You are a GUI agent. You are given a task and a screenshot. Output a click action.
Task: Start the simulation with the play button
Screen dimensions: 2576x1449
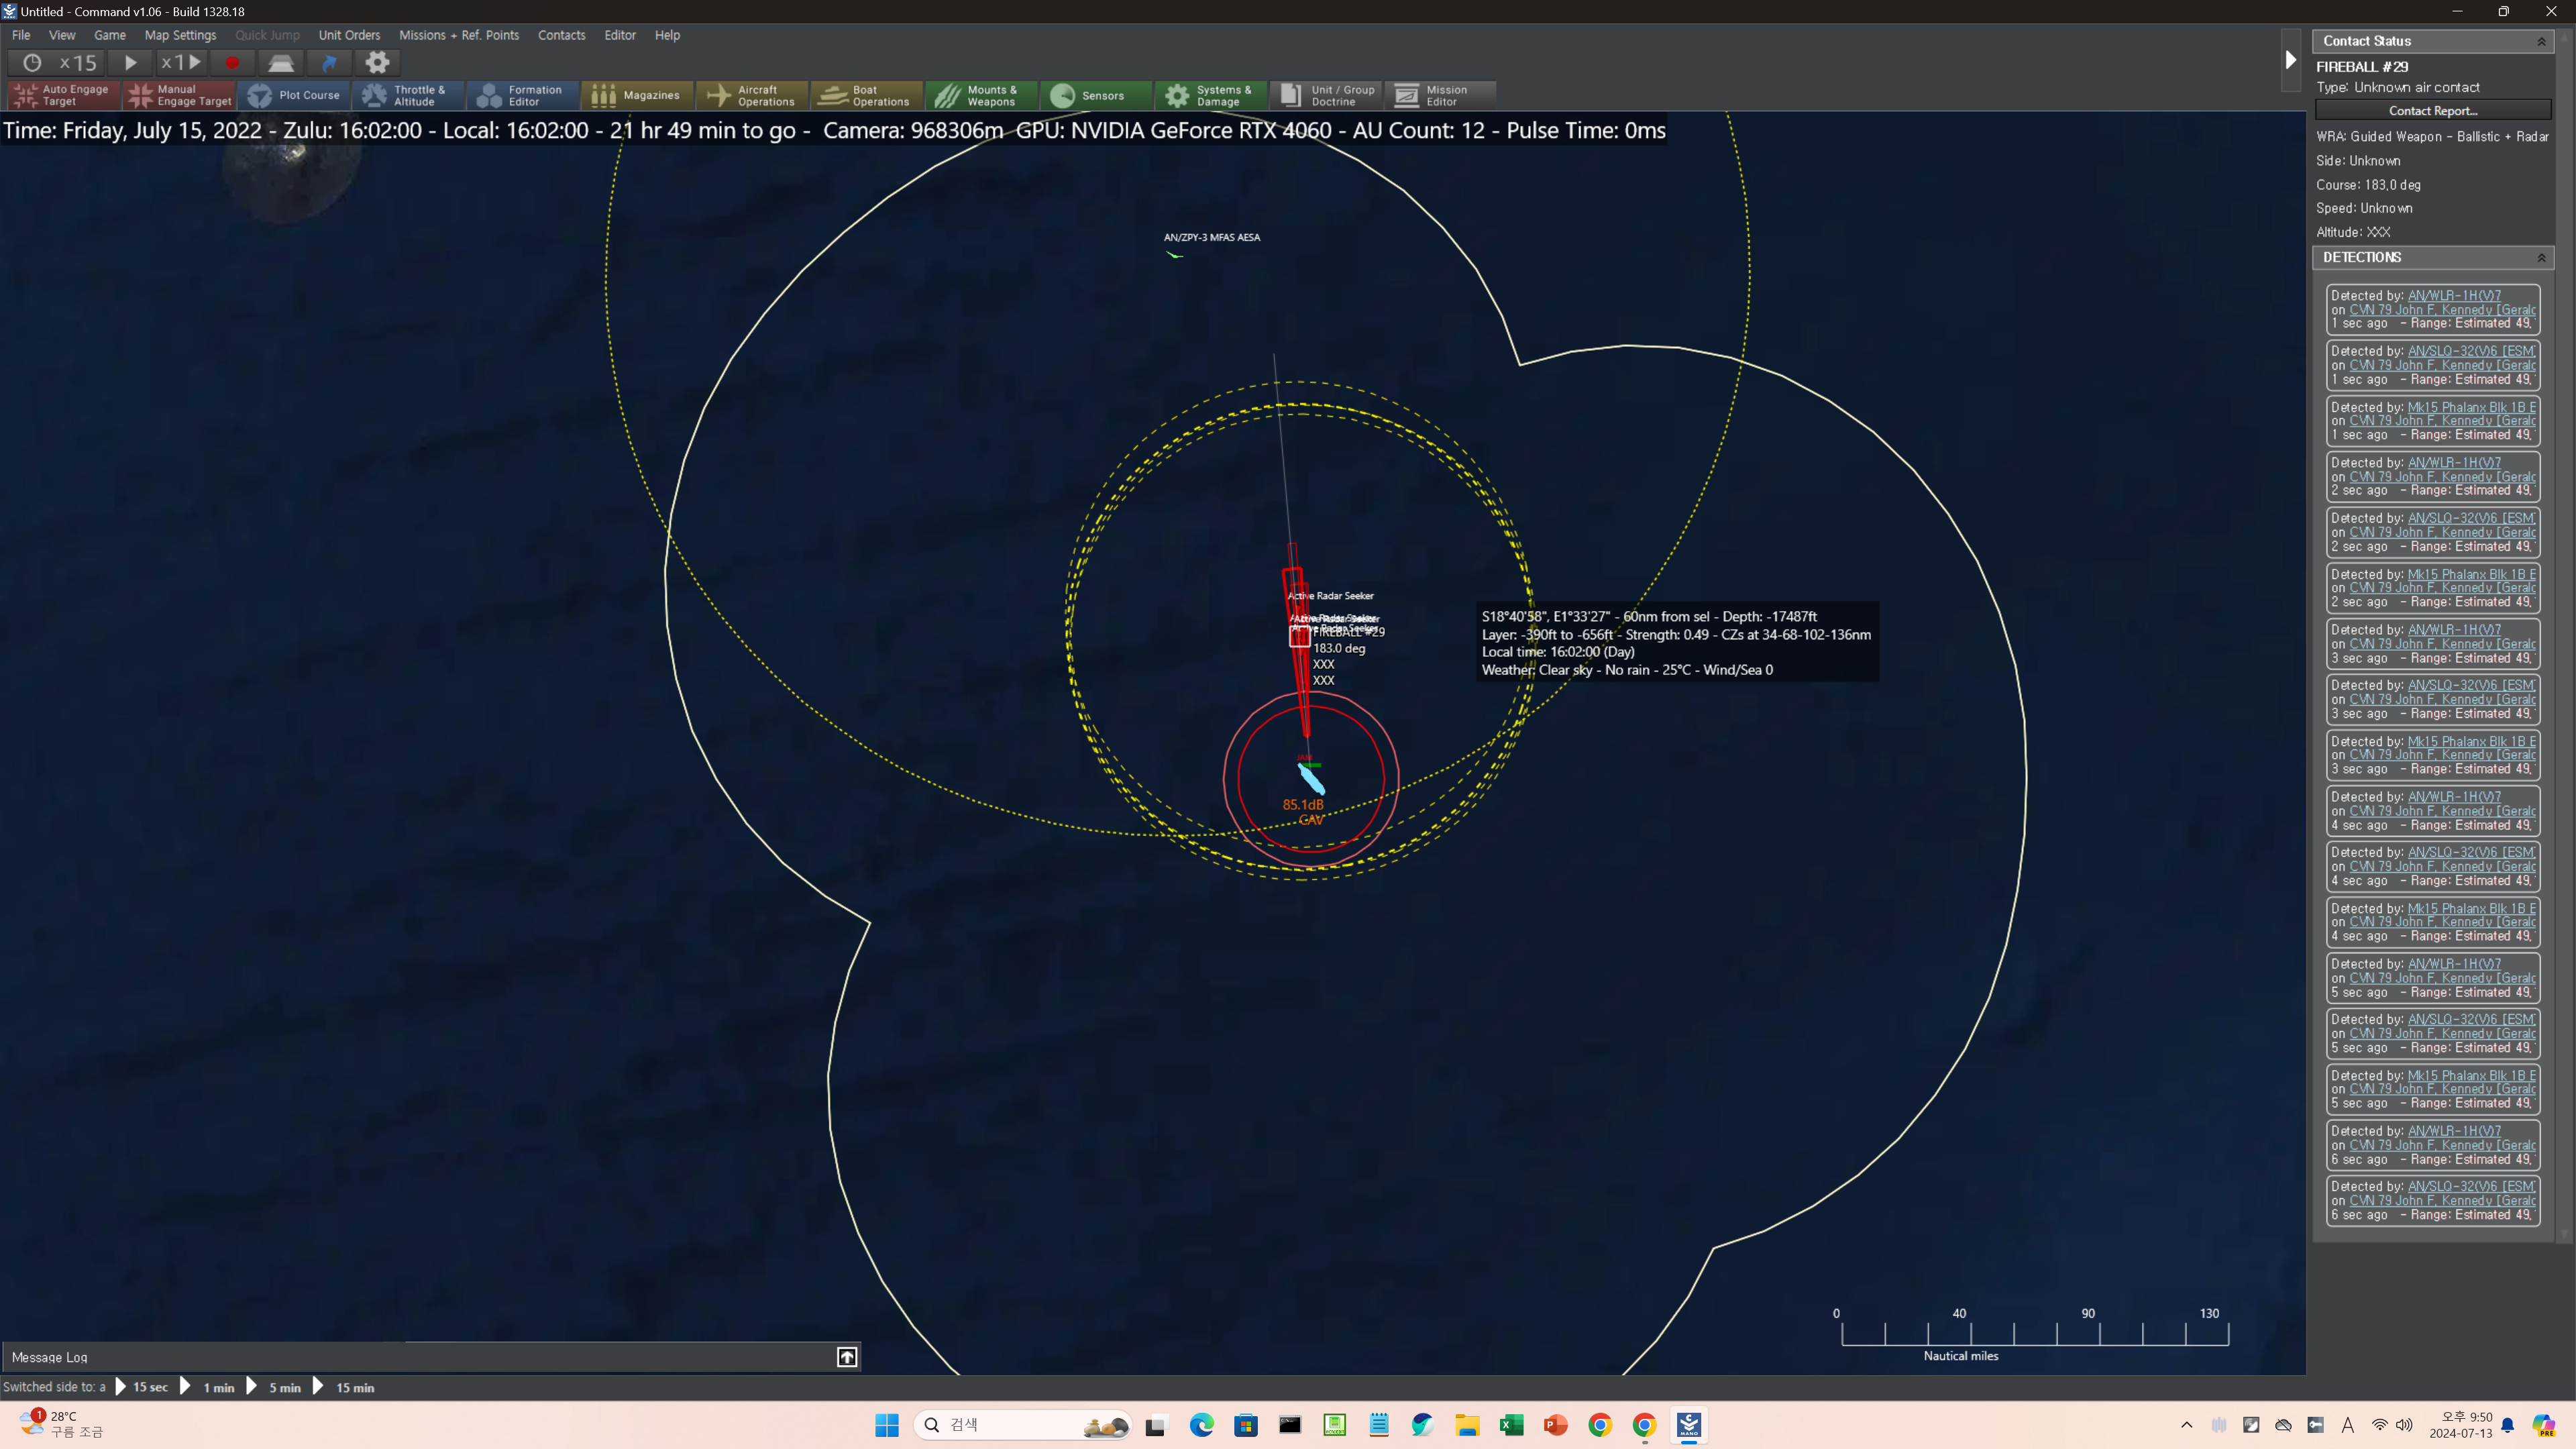(x=130, y=63)
